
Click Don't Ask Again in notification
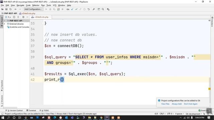click(191, 104)
